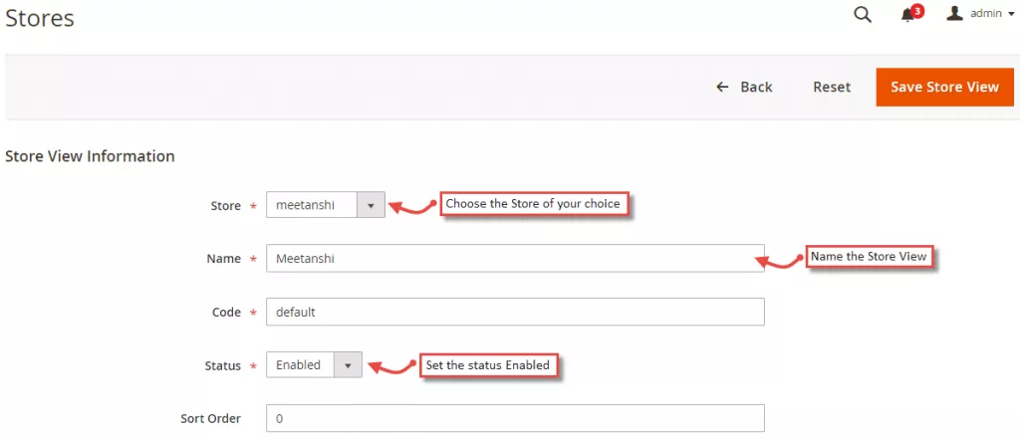Click the search magnifier icon

863,15
